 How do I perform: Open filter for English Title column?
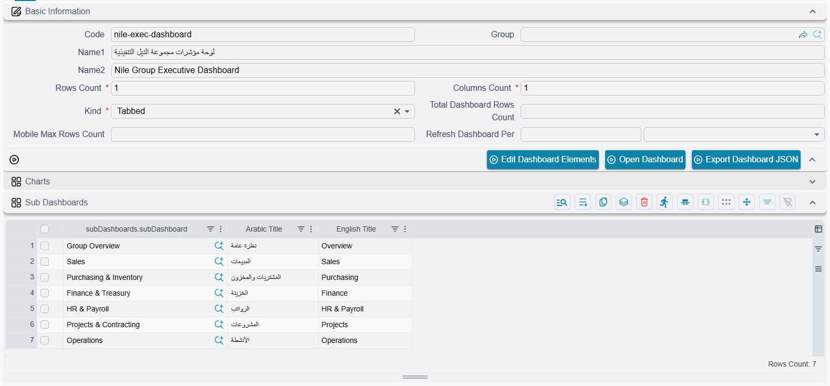point(395,229)
